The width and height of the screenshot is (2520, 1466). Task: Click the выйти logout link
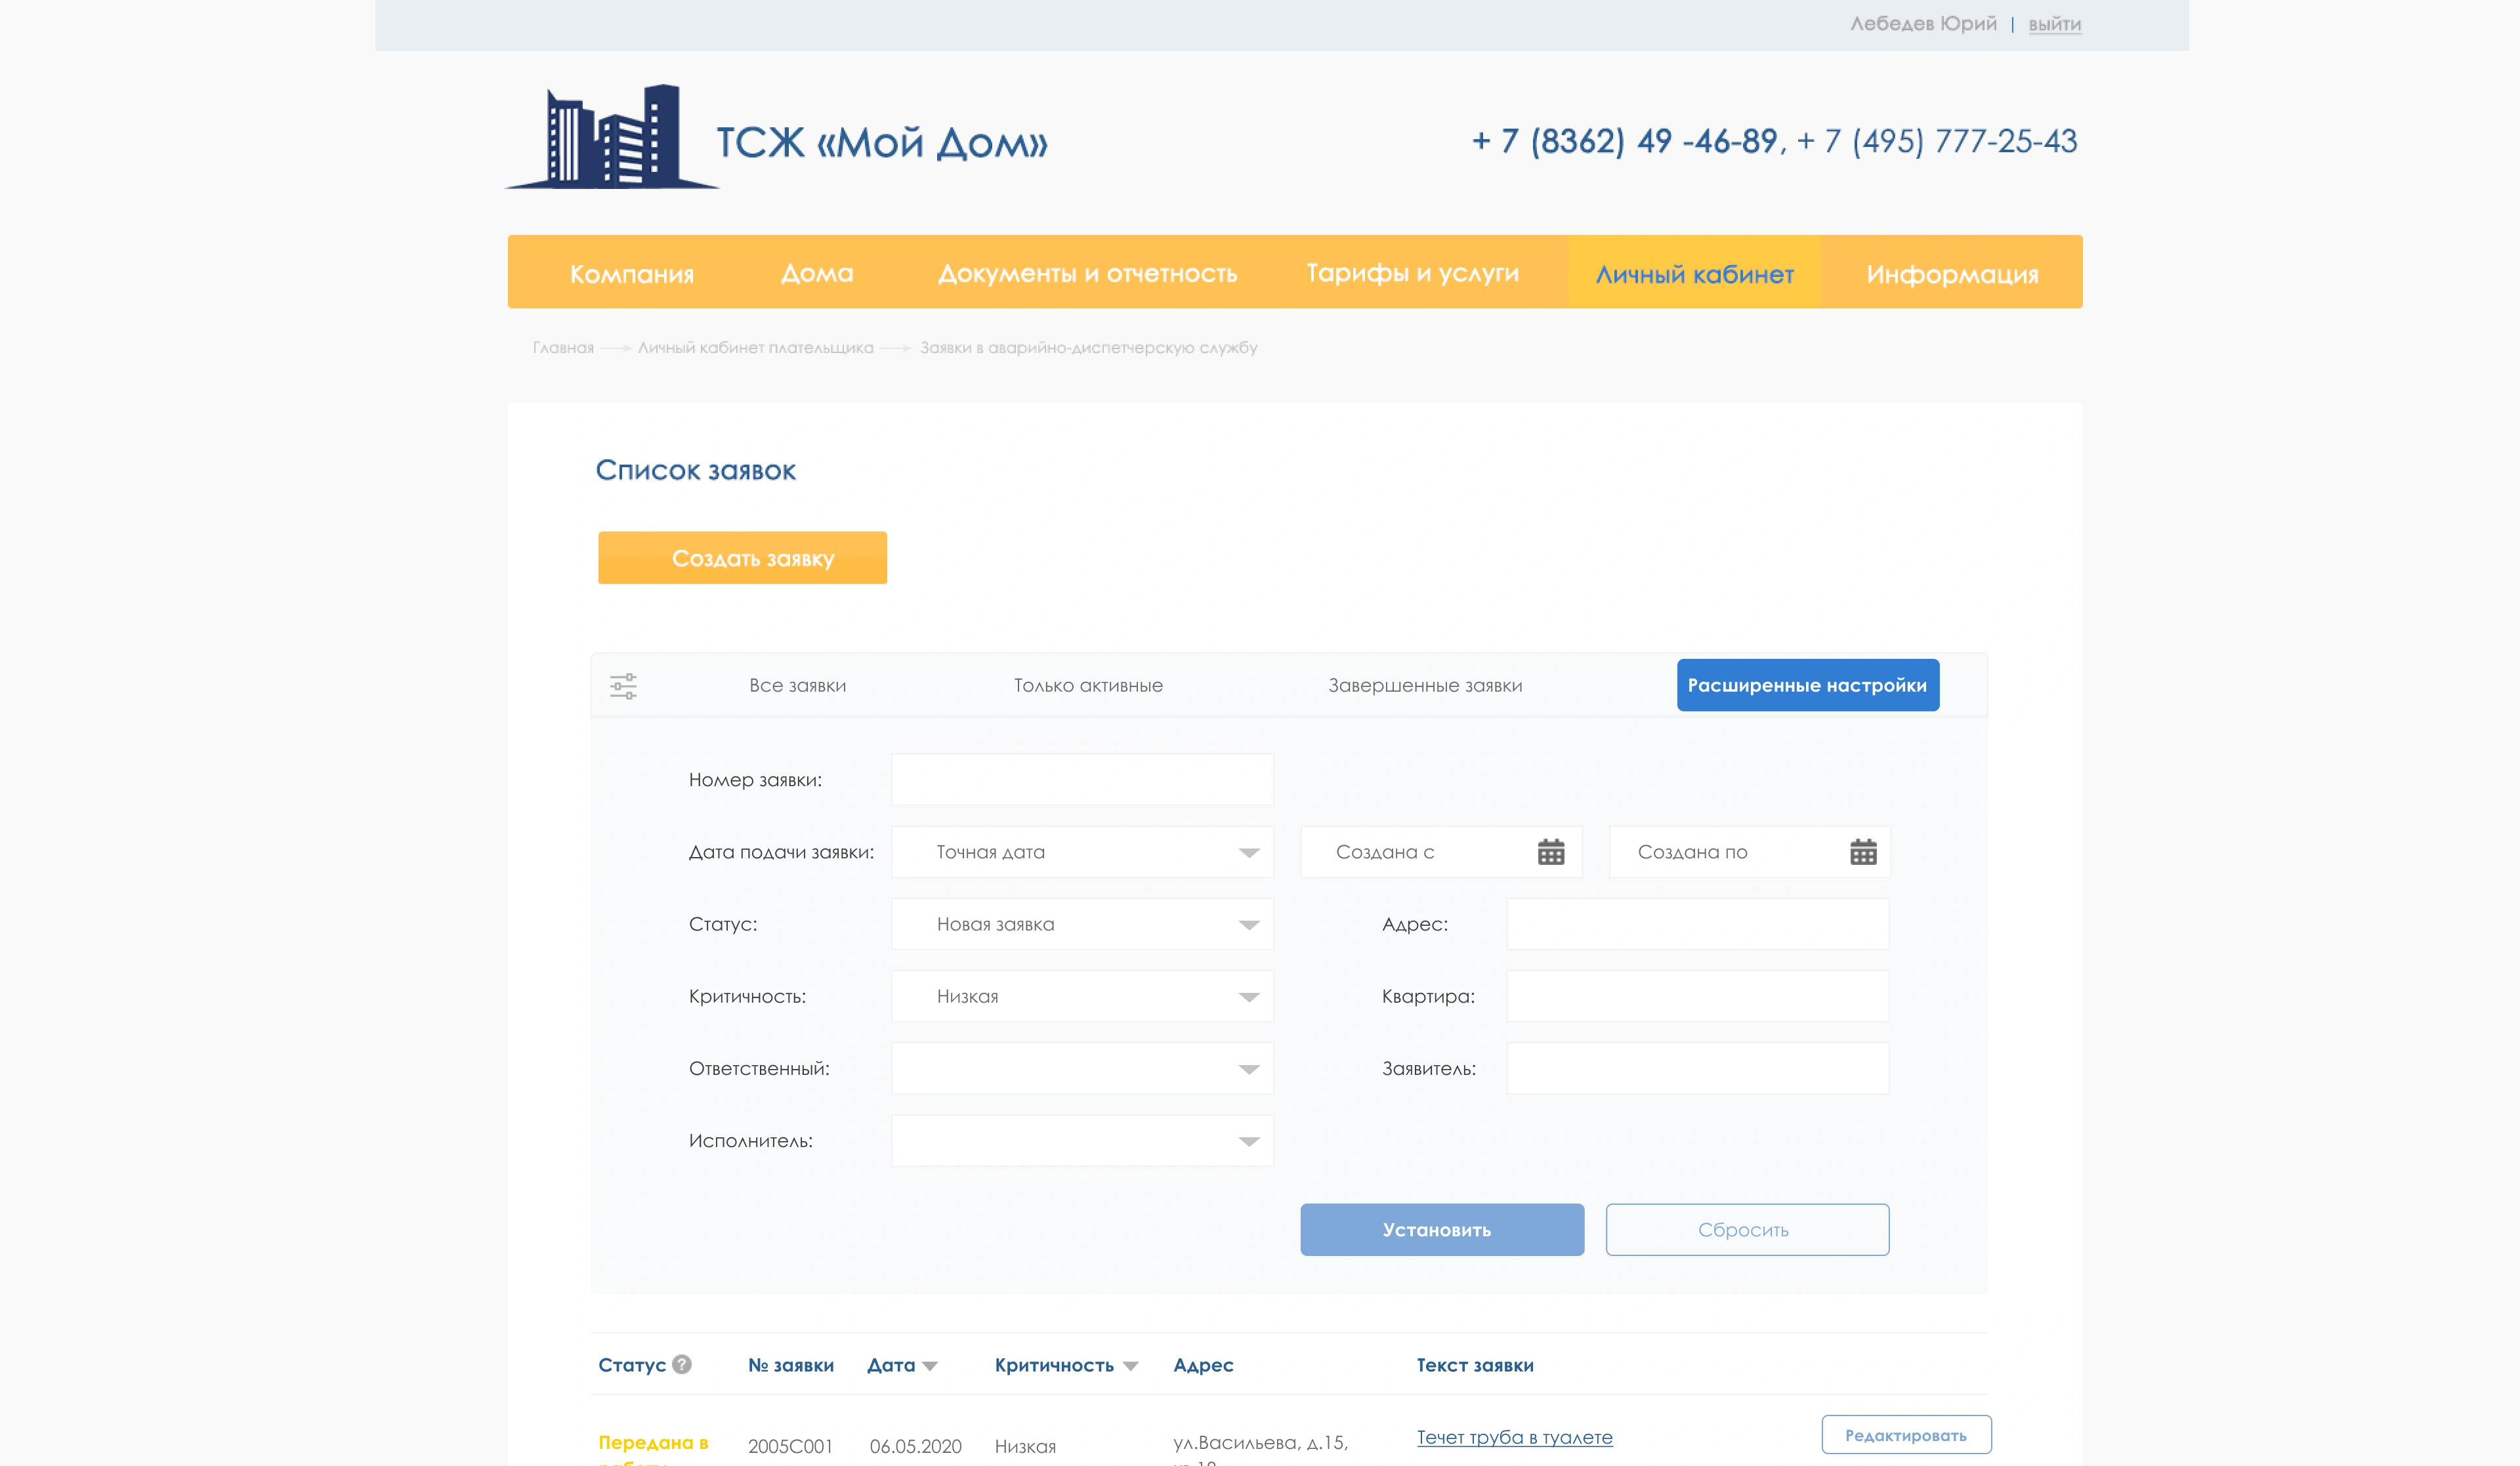(x=2054, y=24)
